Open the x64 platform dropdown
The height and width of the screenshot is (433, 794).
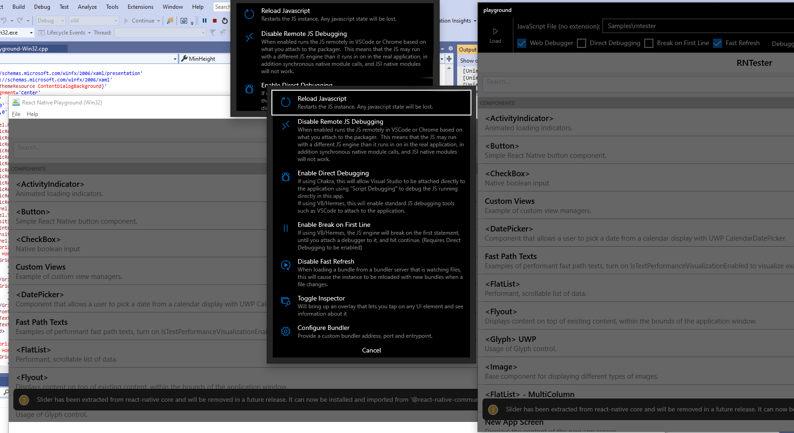click(x=115, y=20)
